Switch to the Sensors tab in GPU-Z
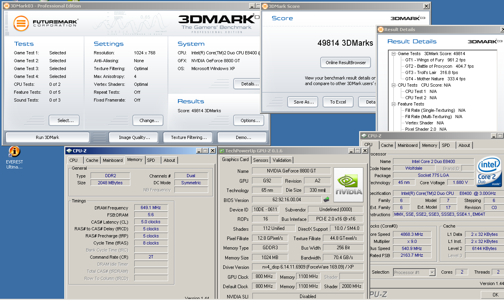 click(261, 160)
